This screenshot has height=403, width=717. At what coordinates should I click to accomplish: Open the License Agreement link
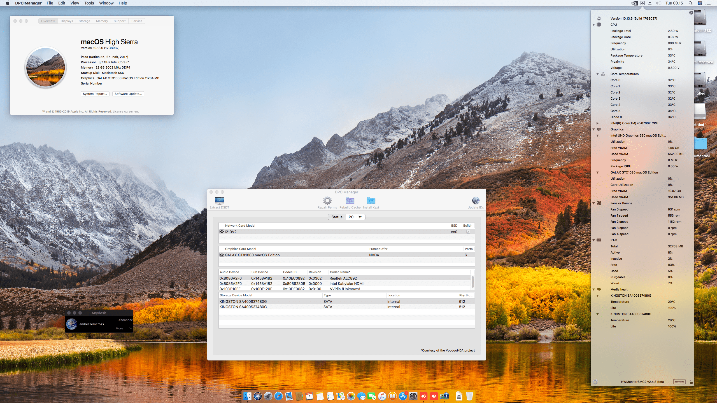pos(126,111)
